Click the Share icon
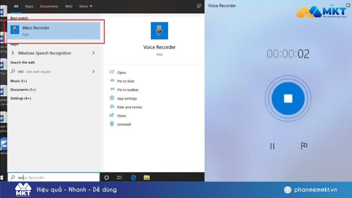 click(112, 115)
